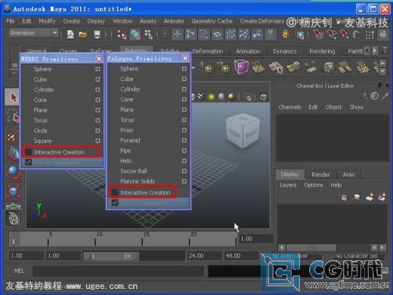Click the padlock lock selection icon
This screenshot has height=295, width=393.
tap(285, 34)
